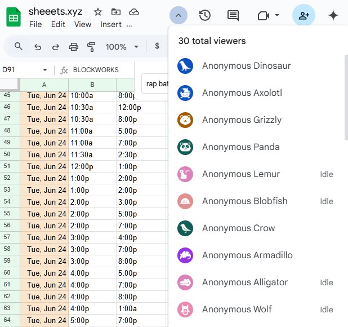Click the move to folder icon
The height and width of the screenshot is (327, 348).
coord(116,12)
